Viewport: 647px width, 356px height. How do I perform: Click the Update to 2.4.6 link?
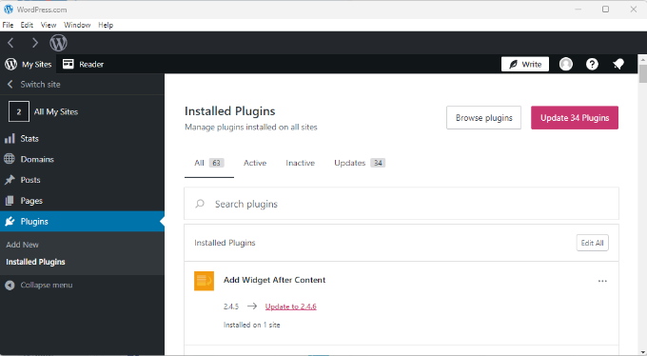290,307
